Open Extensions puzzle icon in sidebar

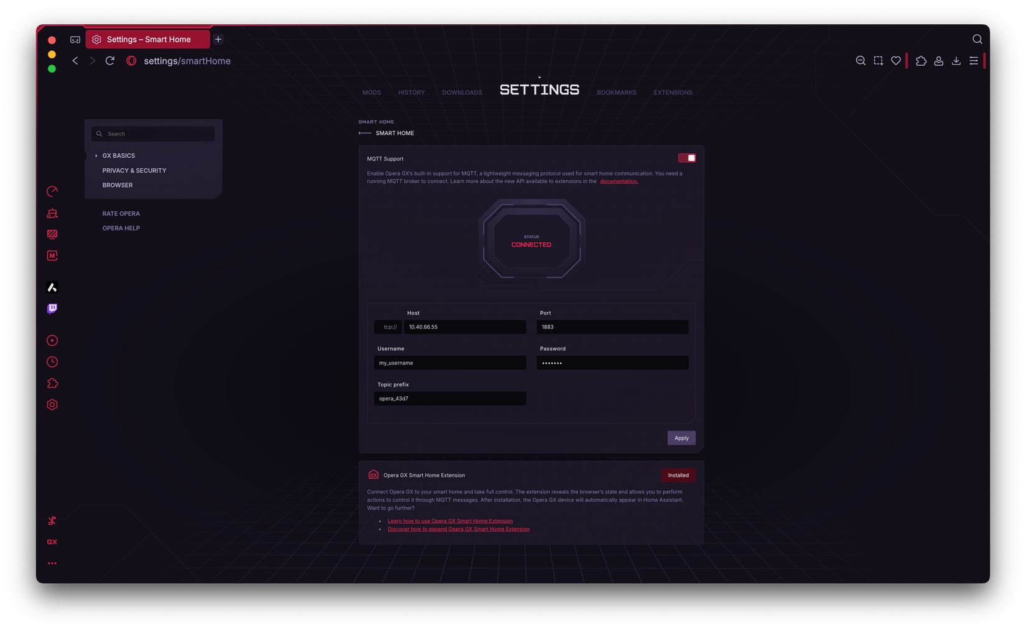(x=52, y=383)
